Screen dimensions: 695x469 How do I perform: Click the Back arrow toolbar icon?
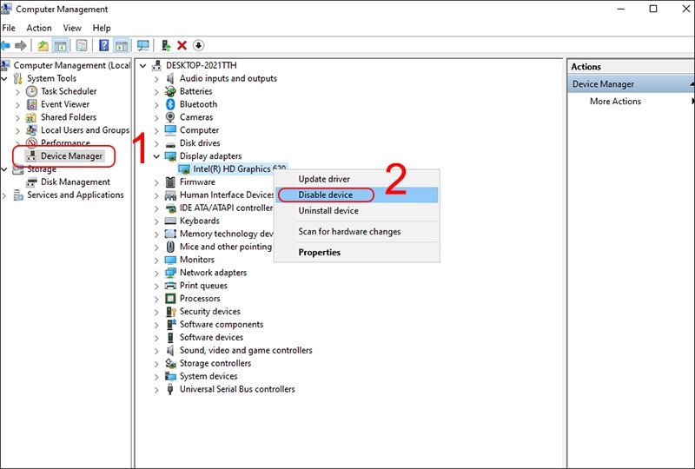click(x=5, y=45)
